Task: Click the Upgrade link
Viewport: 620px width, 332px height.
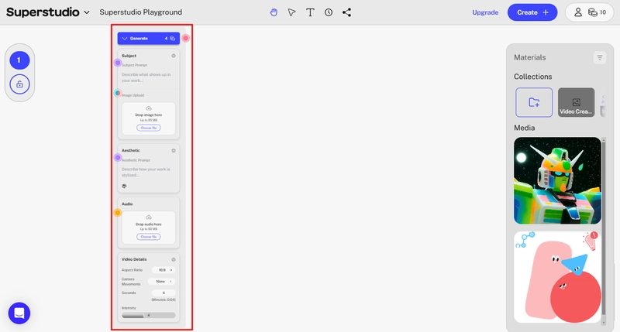Action: (485, 12)
